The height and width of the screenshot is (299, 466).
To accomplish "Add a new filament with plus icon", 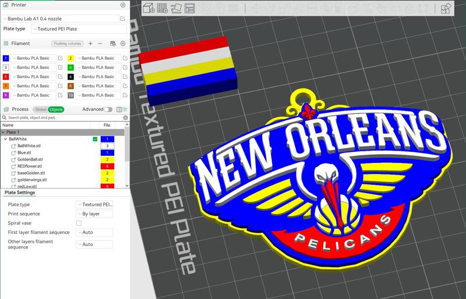I will coord(90,44).
